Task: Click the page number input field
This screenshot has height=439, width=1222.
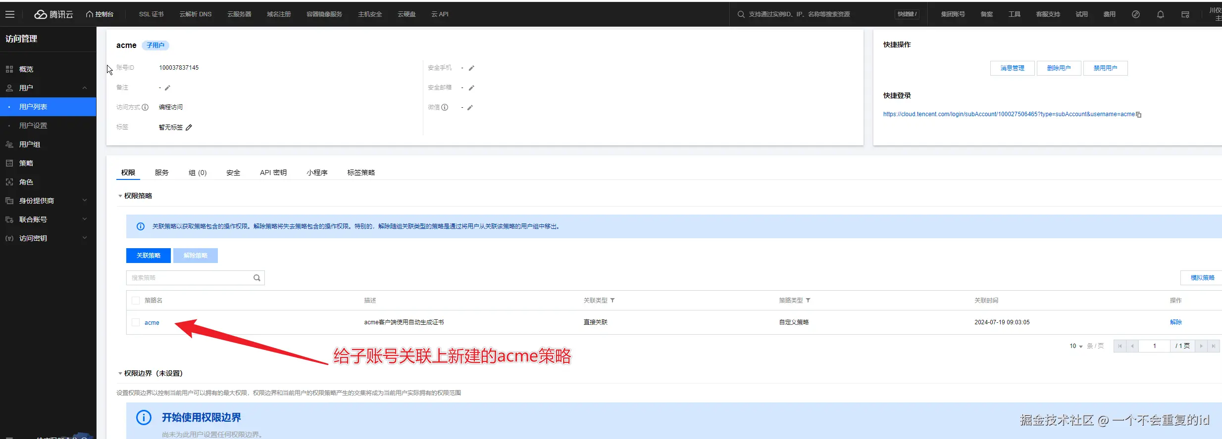Action: tap(1154, 346)
